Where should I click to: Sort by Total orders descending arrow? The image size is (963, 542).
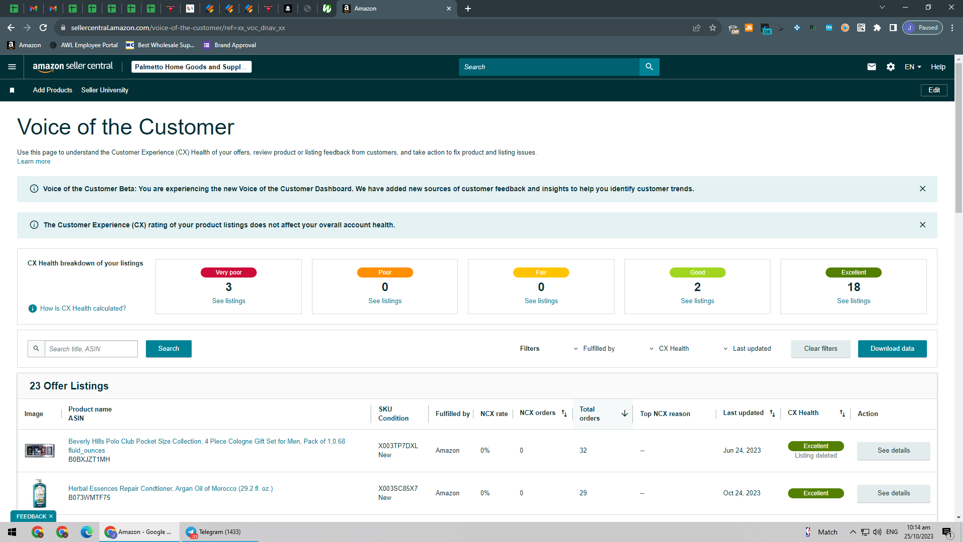coord(624,414)
